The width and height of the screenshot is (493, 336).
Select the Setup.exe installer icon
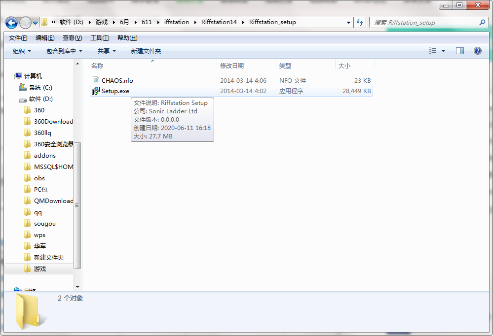click(x=96, y=91)
